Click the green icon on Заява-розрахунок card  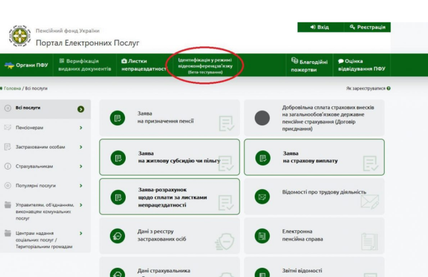118,197
